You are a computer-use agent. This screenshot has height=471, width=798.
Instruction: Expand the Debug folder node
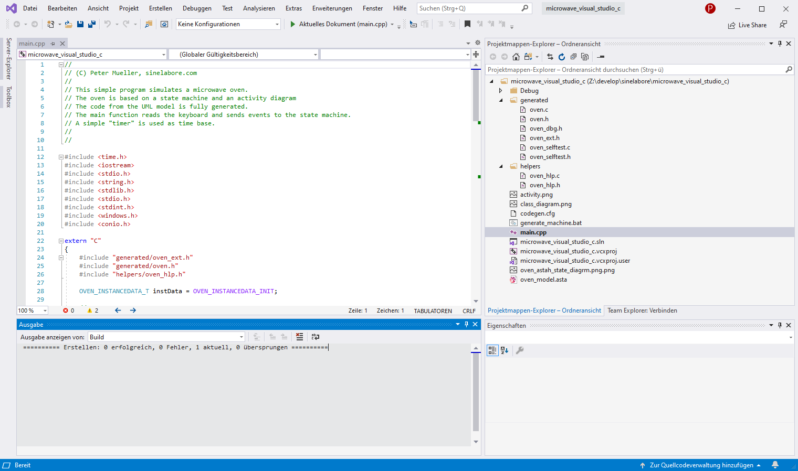[x=501, y=91]
